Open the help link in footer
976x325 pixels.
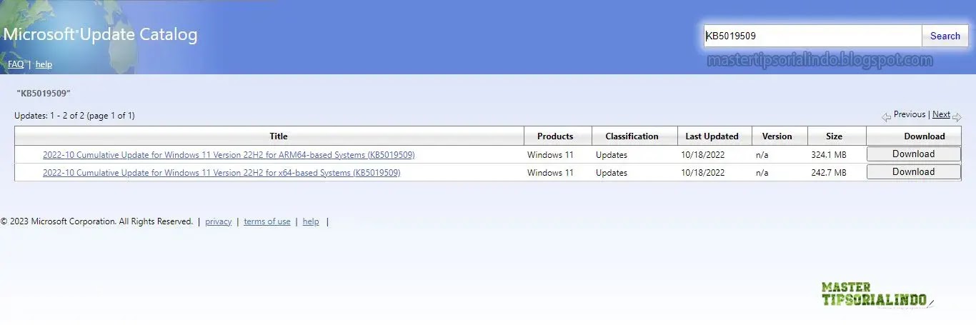[x=311, y=222]
